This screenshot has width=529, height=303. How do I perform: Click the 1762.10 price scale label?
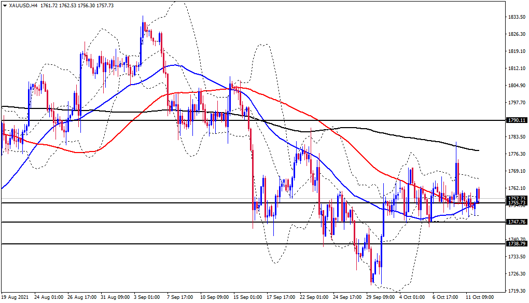(x=517, y=188)
